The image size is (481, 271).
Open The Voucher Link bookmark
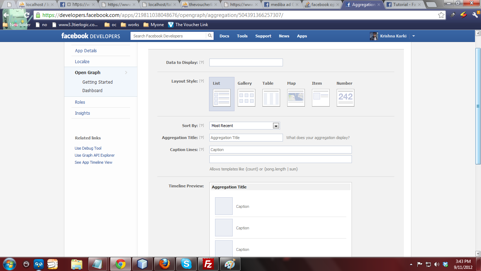click(188, 25)
